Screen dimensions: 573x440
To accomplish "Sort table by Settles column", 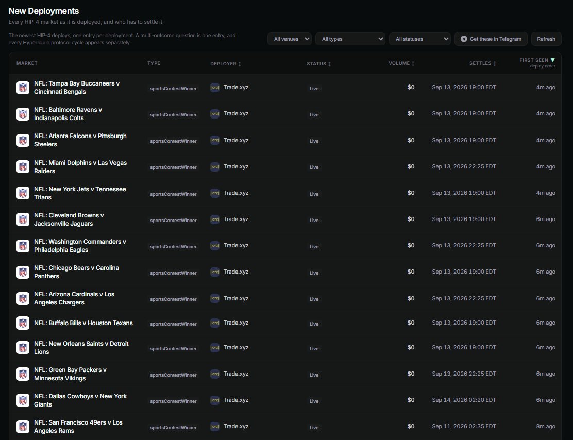I will (x=482, y=63).
